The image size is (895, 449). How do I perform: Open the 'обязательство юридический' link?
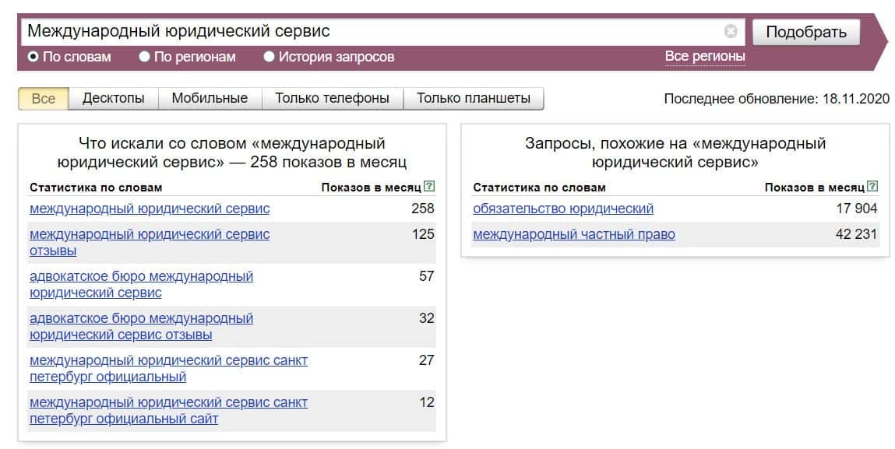click(563, 209)
